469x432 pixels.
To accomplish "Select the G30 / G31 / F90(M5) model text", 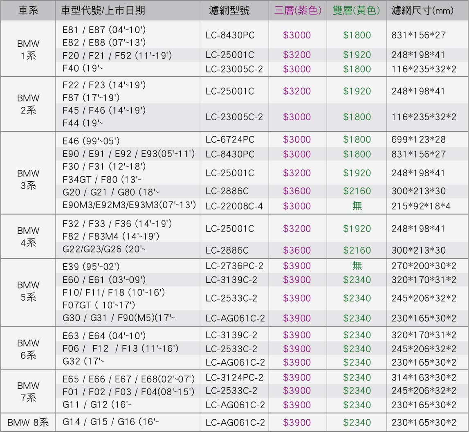I will coord(119,318).
